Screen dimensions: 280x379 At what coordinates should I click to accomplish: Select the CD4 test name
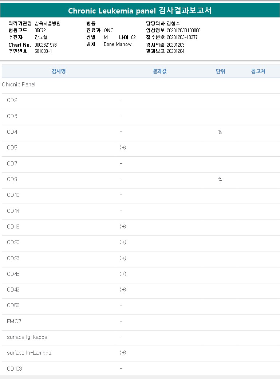[12, 132]
